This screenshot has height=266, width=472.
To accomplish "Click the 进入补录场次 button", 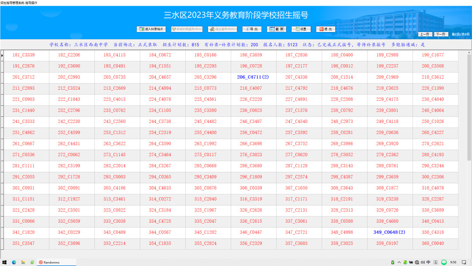I will tap(151, 29).
